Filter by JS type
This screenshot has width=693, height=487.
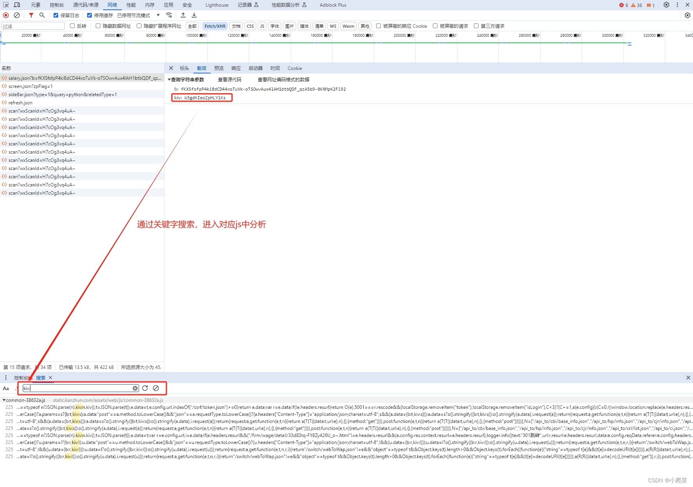coord(262,26)
